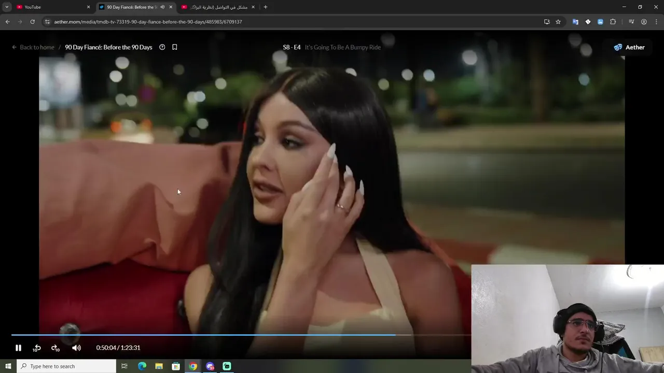This screenshot has width=664, height=373.
Task: Skip forward 10 seconds
Action: point(55,348)
